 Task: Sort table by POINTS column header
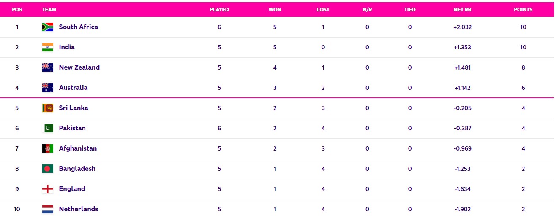coord(523,9)
